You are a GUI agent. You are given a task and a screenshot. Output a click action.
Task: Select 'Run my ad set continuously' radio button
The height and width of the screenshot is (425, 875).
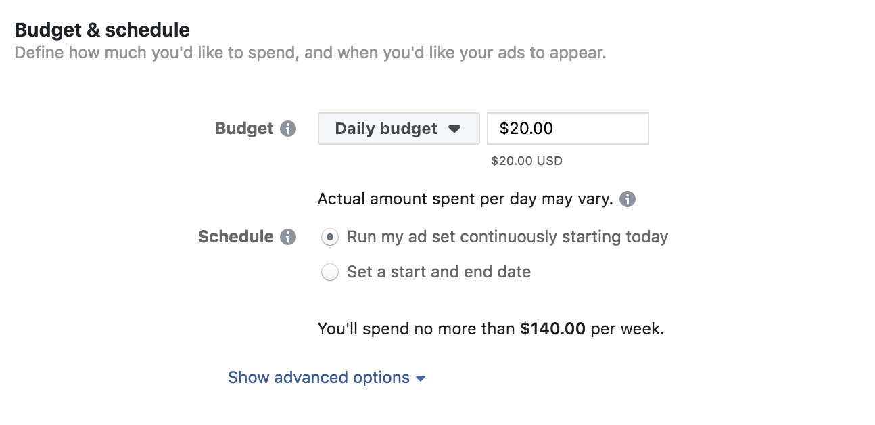point(329,238)
